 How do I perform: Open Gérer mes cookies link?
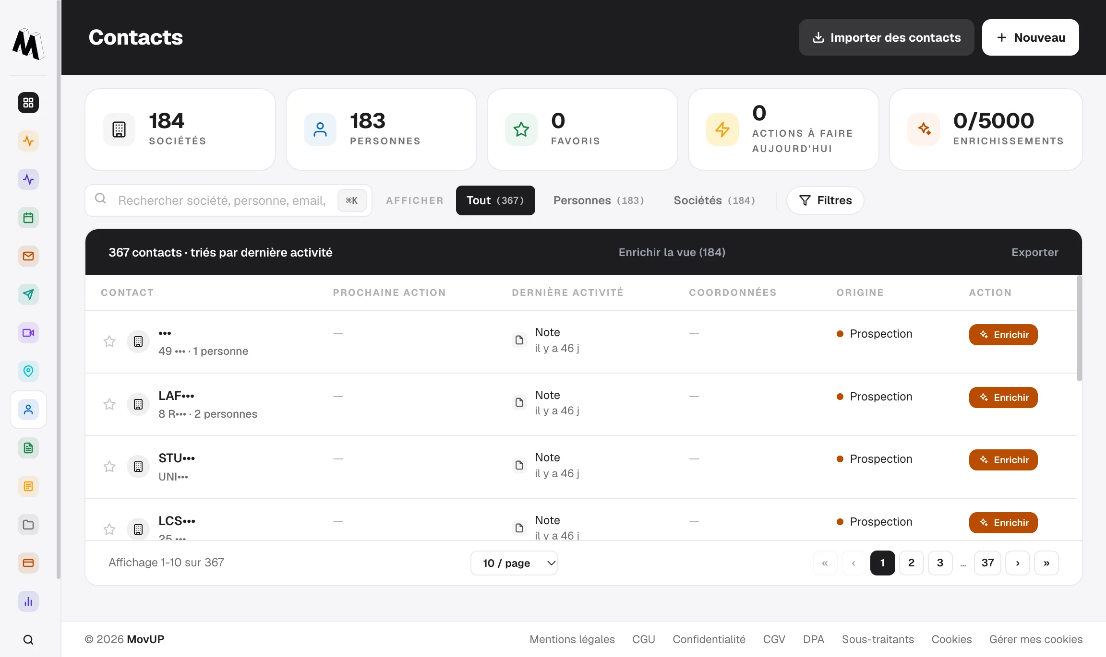pyautogui.click(x=1036, y=639)
